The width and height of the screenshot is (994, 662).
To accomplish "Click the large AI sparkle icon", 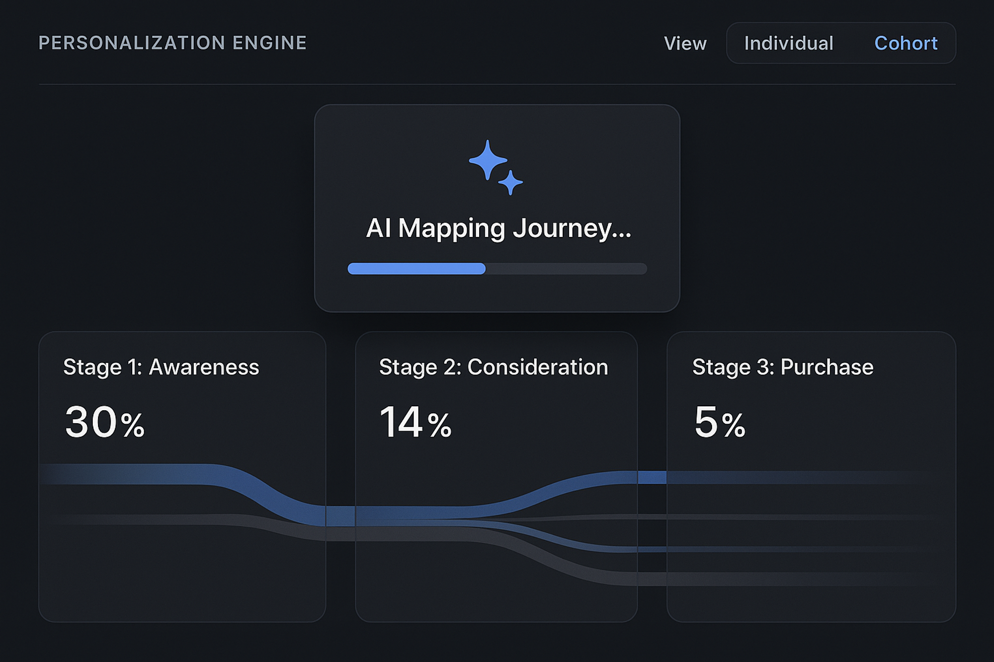I will pyautogui.click(x=488, y=160).
